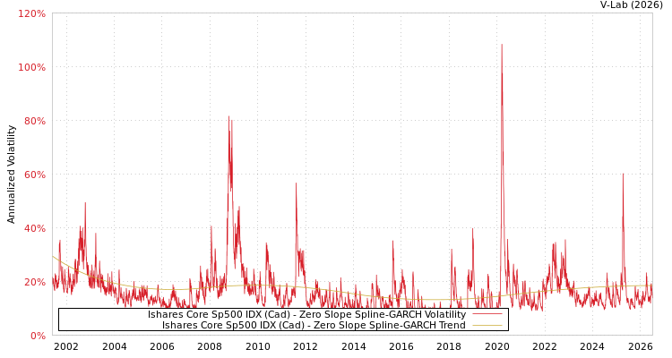
Task: Click the 60% y-axis label
Action: (34, 175)
